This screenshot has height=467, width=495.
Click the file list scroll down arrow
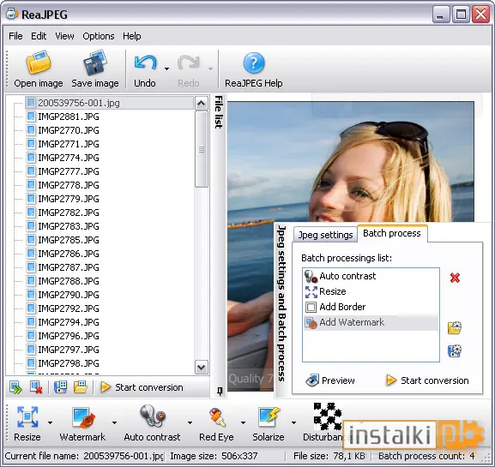click(202, 367)
